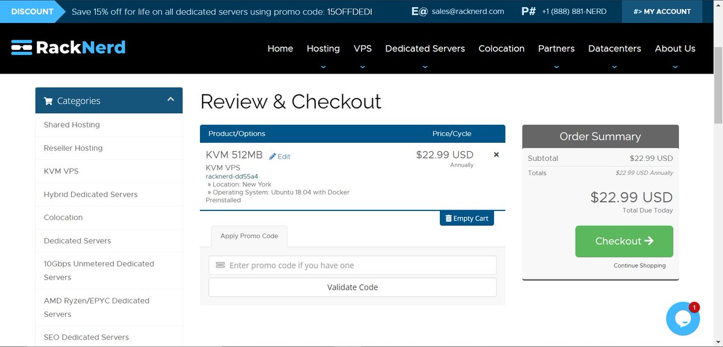The width and height of the screenshot is (723, 347).
Task: Click the KVM 512MB product title
Action: (x=234, y=155)
